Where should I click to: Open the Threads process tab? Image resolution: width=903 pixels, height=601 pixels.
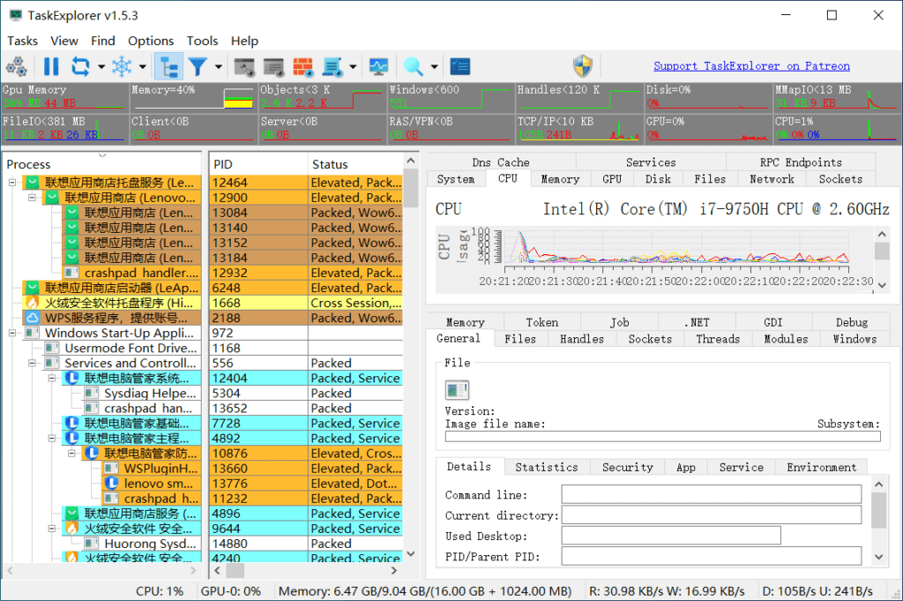(718, 339)
